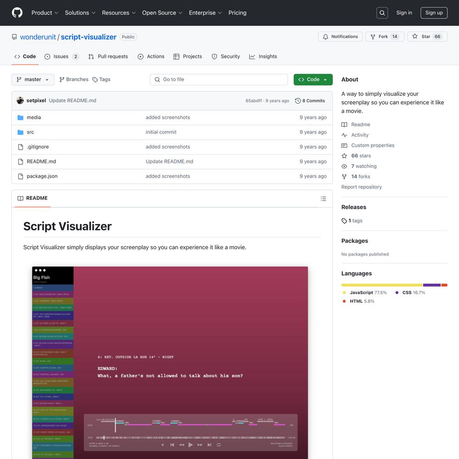The height and width of the screenshot is (459, 459).
Task: Expand the Enterprise menu
Action: coord(205,13)
